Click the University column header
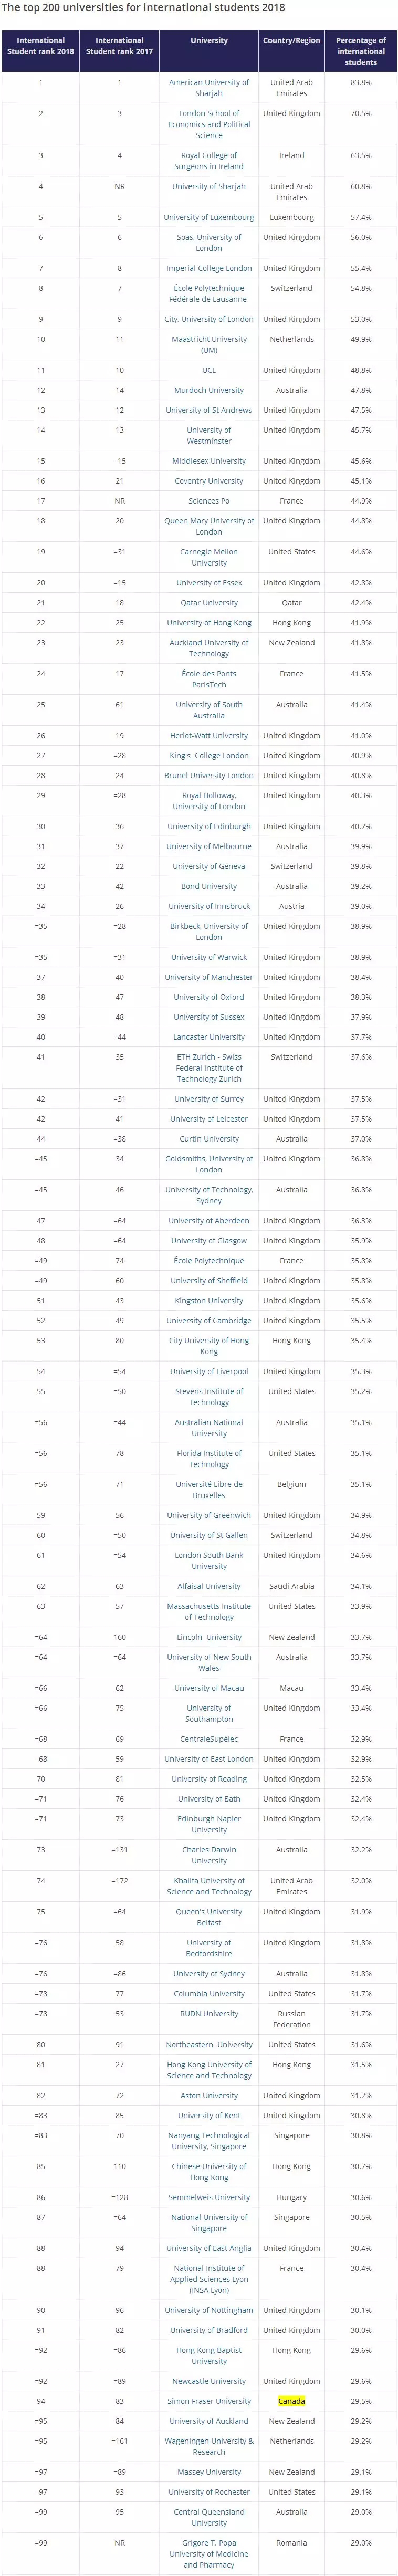398x2576 pixels. [x=209, y=41]
